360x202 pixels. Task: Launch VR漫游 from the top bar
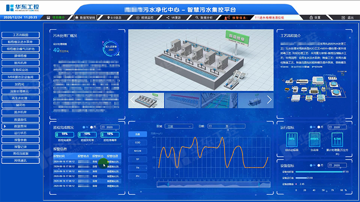tap(176, 17)
